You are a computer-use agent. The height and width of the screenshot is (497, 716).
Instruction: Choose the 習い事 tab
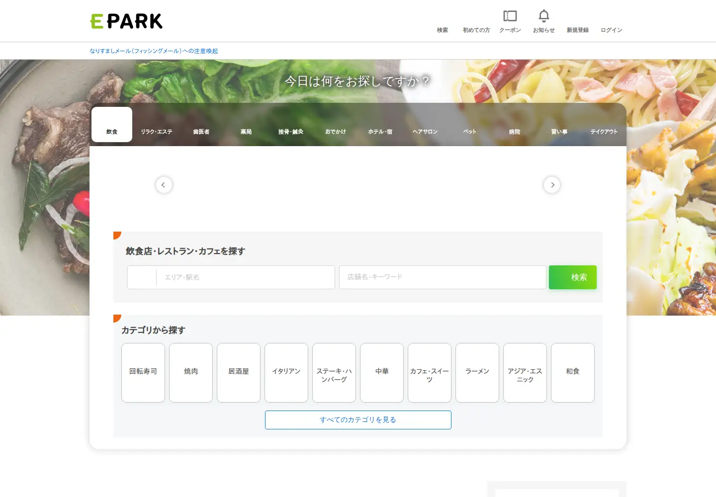click(x=559, y=125)
